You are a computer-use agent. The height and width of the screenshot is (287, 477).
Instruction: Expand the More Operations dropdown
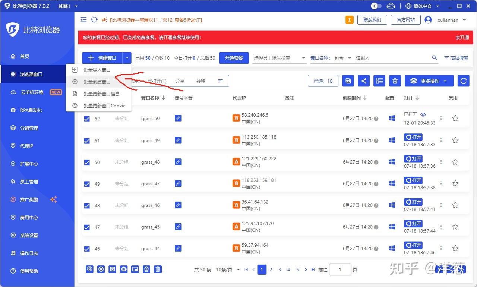(x=429, y=81)
